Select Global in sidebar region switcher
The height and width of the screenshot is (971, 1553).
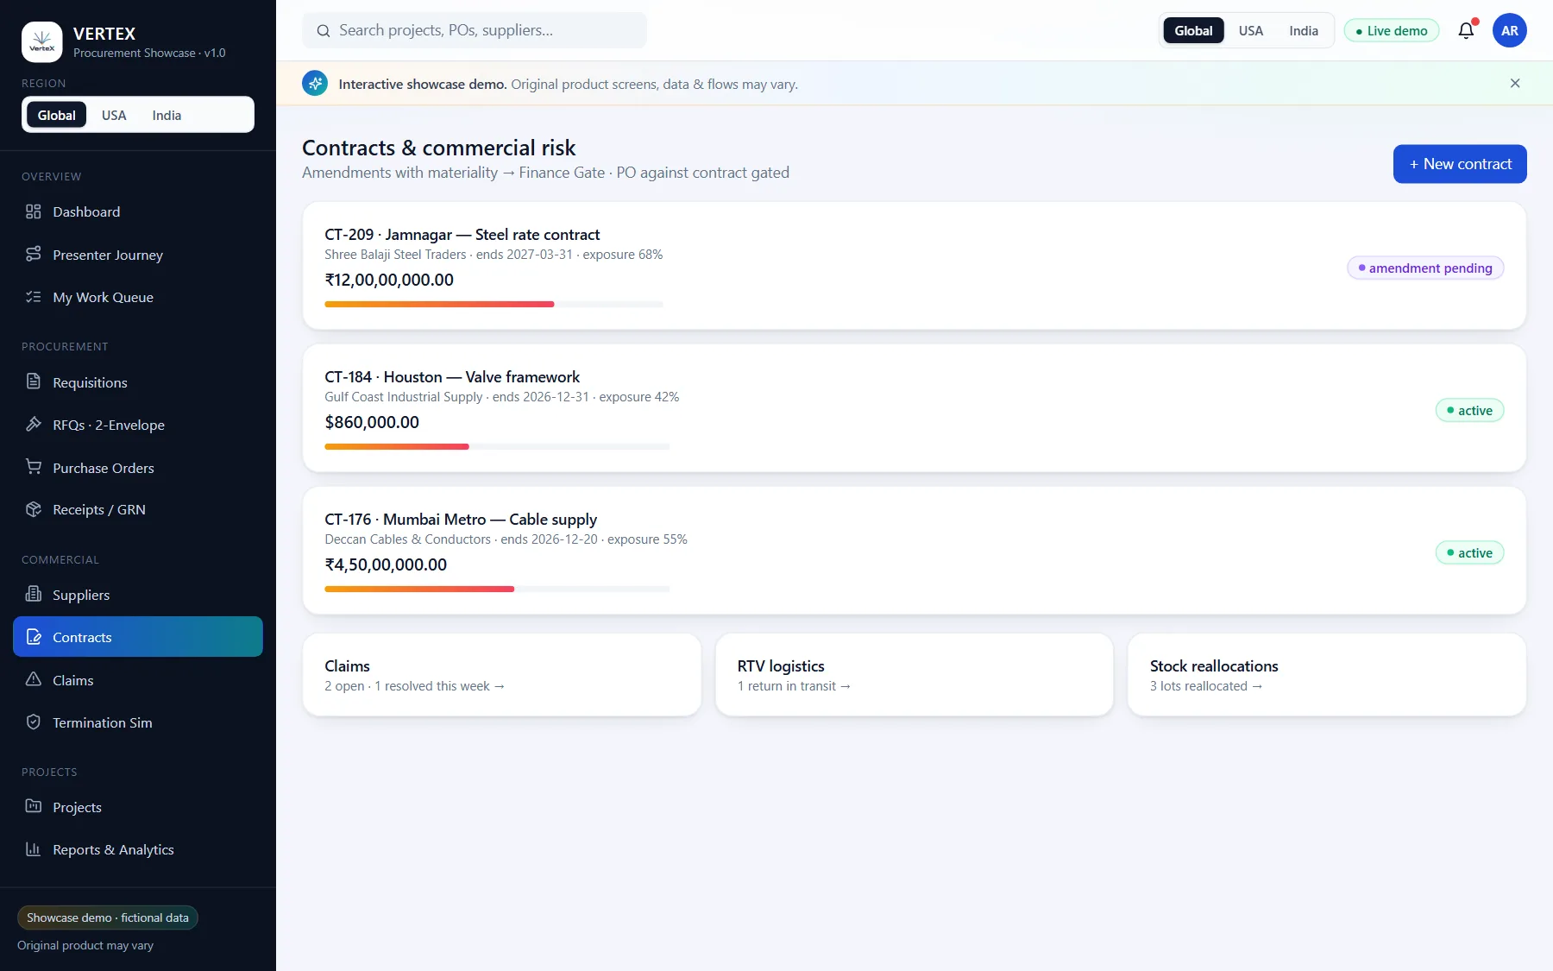click(56, 115)
